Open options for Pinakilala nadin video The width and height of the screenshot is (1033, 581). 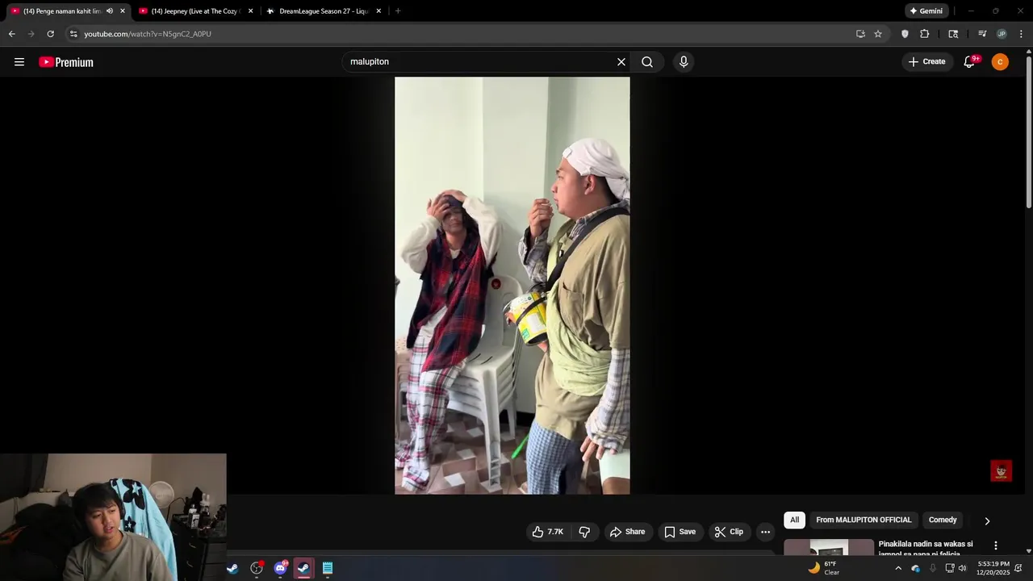tap(995, 545)
